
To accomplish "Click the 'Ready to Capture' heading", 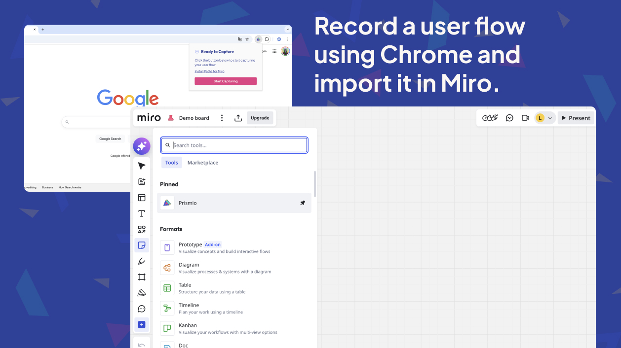I will [x=217, y=51].
